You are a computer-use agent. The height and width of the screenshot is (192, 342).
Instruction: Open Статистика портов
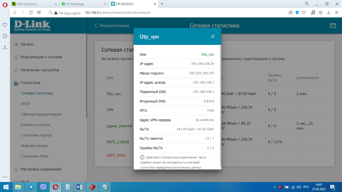[36, 135]
